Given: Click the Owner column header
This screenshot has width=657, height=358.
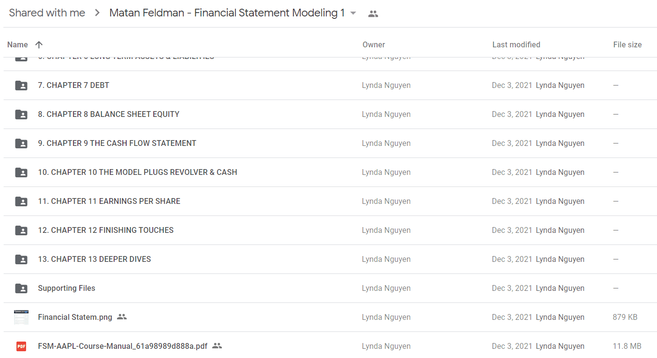Looking at the screenshot, I should (x=374, y=44).
